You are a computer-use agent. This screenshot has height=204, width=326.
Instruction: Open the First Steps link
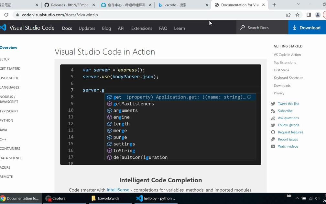281,70
